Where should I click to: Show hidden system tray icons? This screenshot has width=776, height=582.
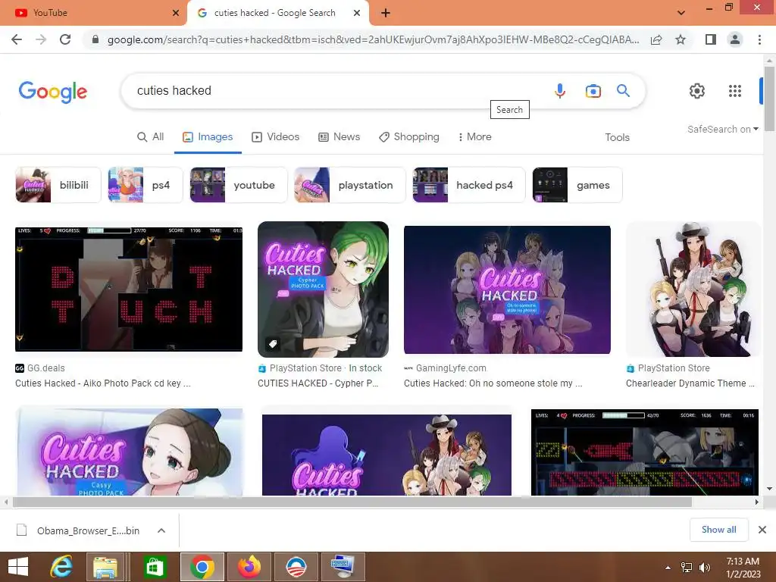[x=668, y=568]
